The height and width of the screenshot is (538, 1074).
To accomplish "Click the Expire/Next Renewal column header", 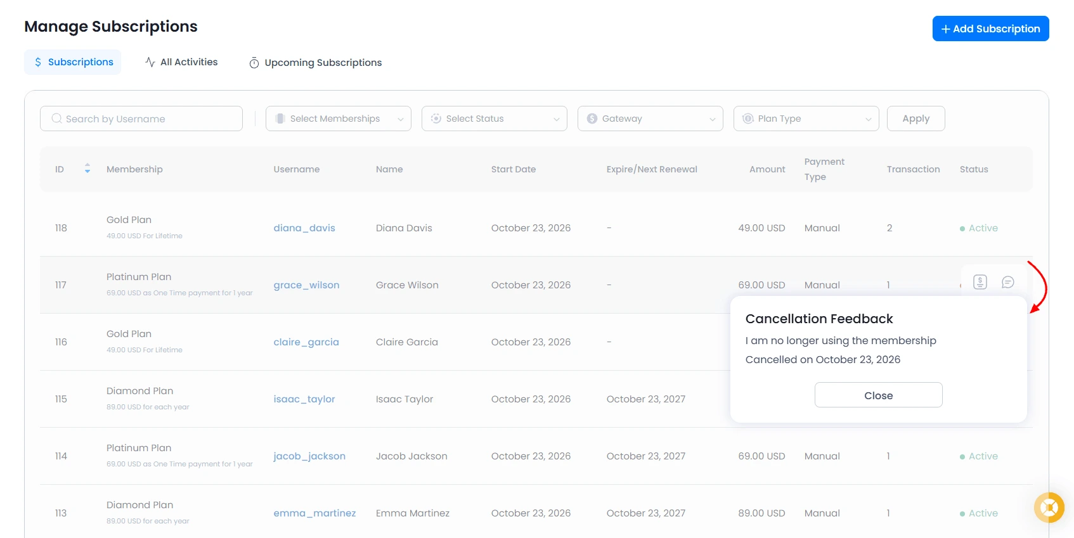I will (652, 169).
